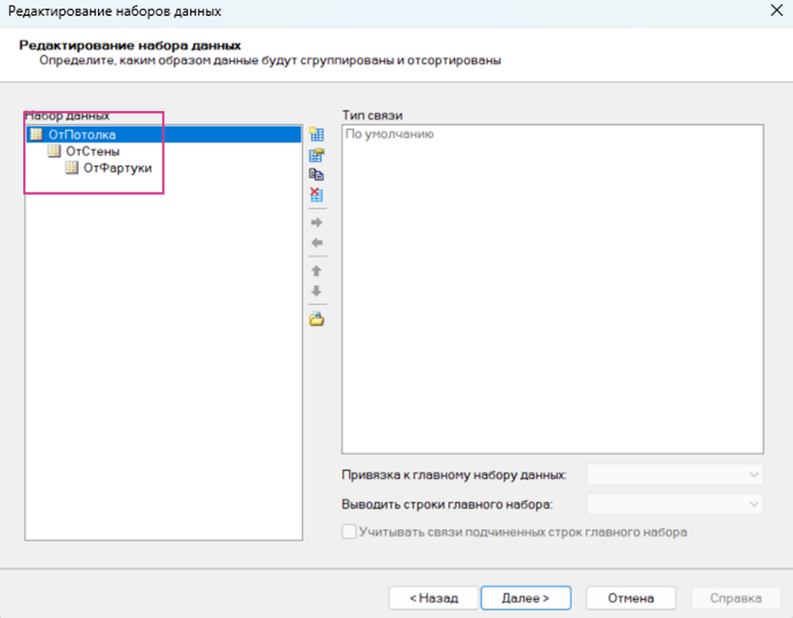The width and height of the screenshot is (793, 618).
Task: Click the move up arrow icon
Action: (316, 271)
